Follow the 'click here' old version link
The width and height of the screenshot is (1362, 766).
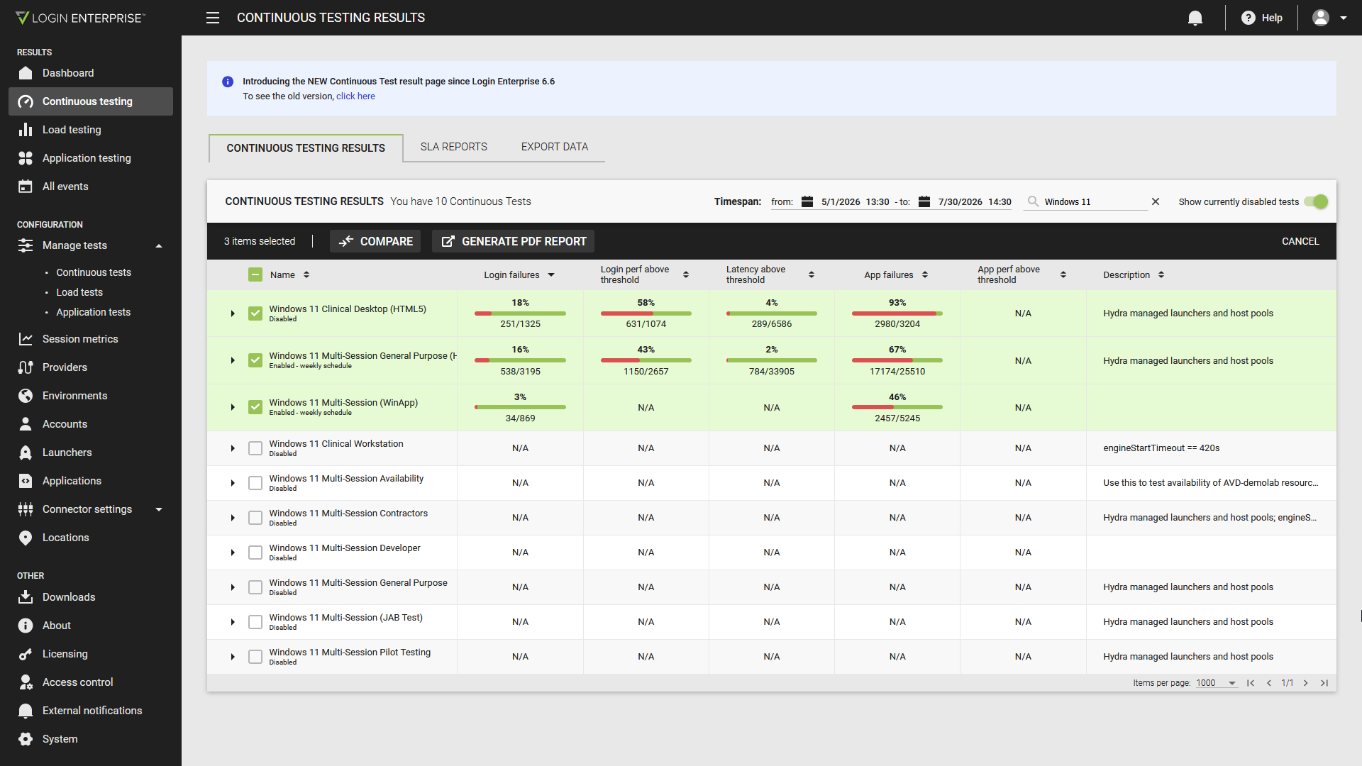(x=355, y=96)
